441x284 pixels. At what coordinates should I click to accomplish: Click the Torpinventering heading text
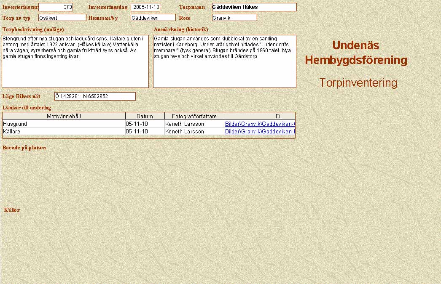pyautogui.click(x=358, y=83)
